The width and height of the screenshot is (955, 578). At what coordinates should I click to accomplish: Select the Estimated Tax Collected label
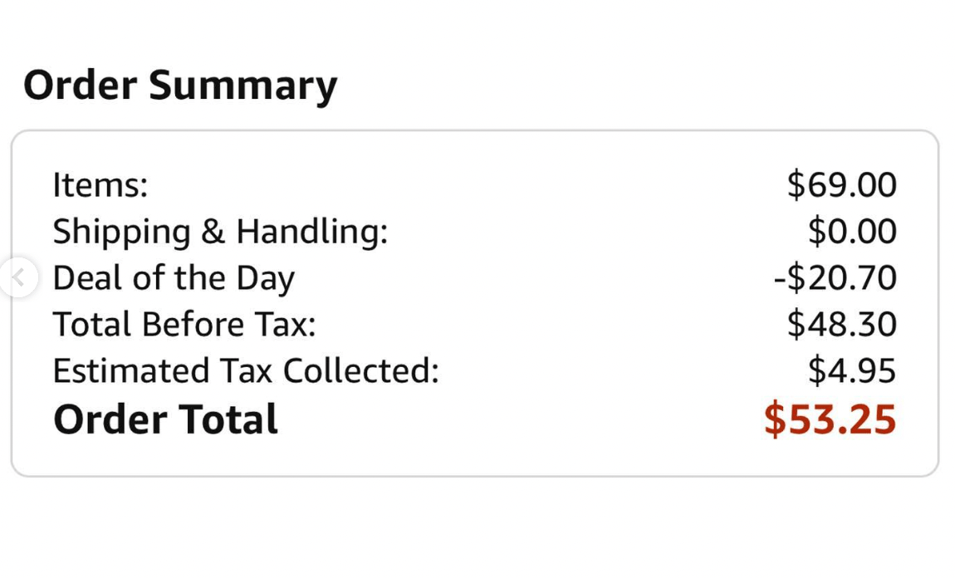tap(246, 370)
